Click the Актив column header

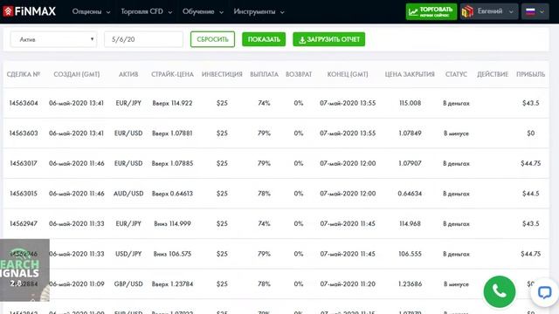point(128,74)
